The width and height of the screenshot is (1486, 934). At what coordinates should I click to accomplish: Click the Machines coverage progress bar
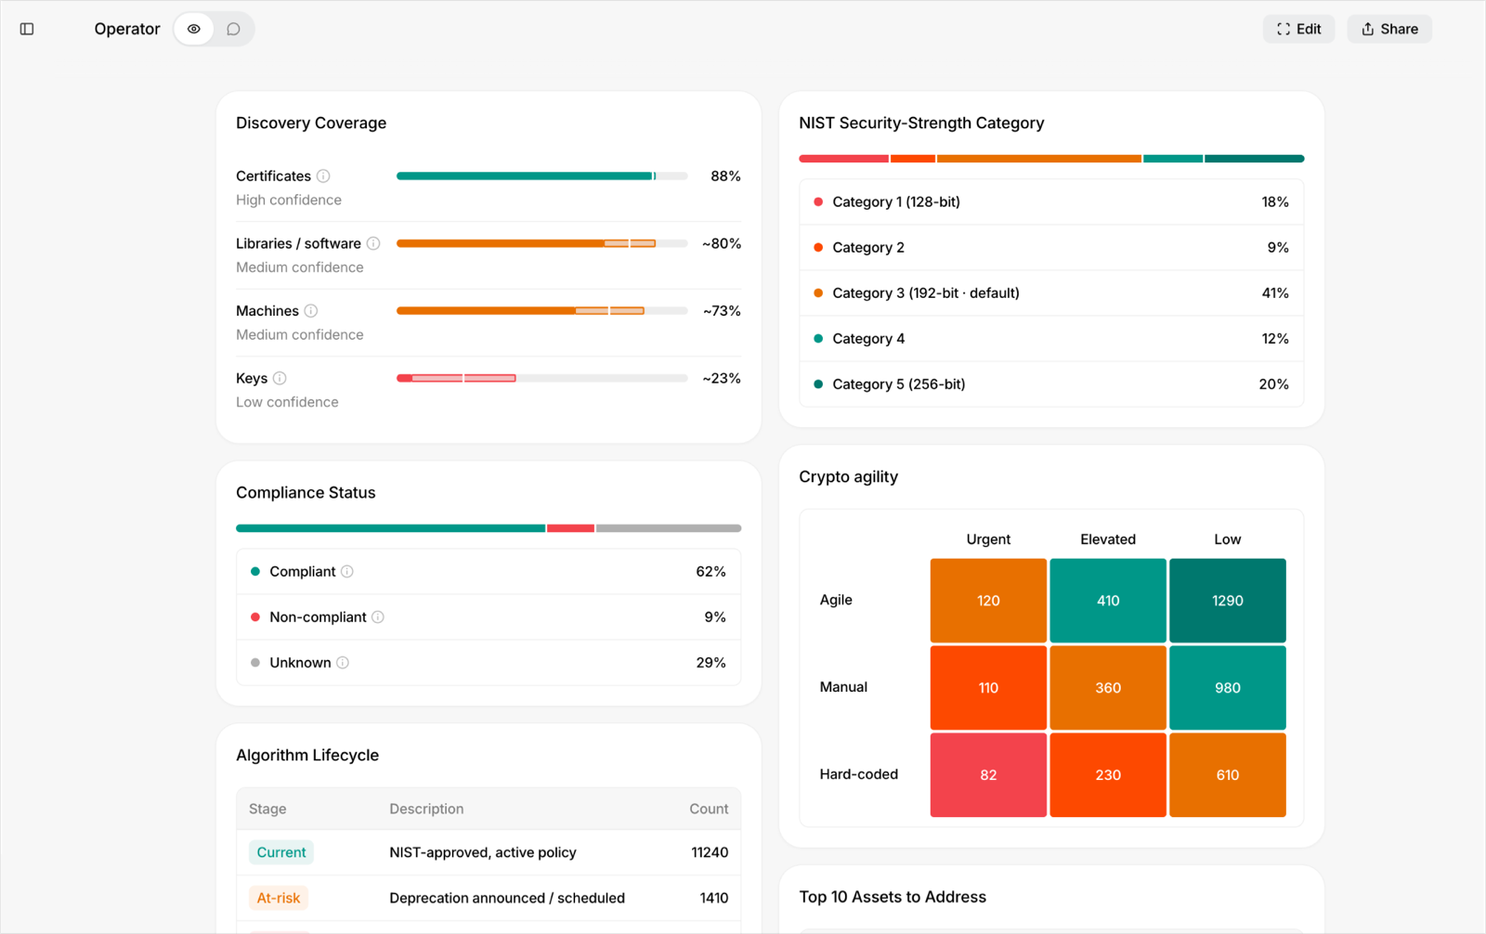pyautogui.click(x=541, y=311)
